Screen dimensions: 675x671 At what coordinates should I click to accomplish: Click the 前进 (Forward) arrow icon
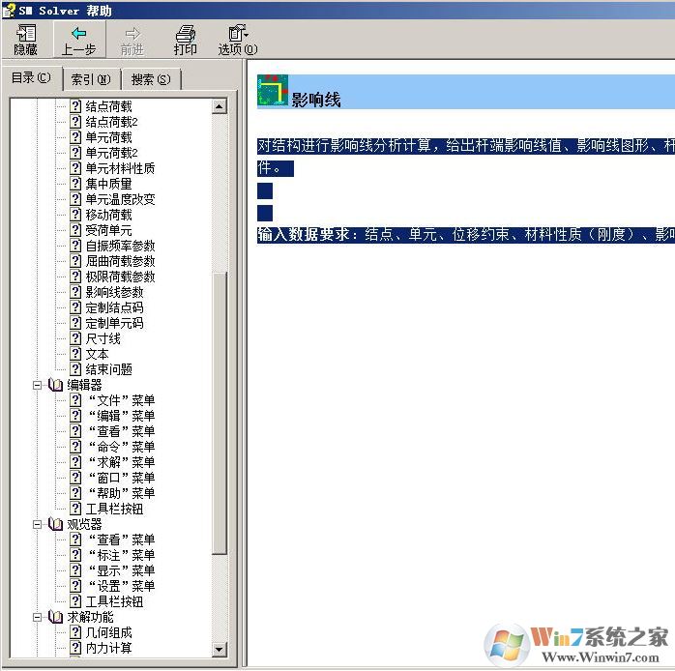coord(132,33)
